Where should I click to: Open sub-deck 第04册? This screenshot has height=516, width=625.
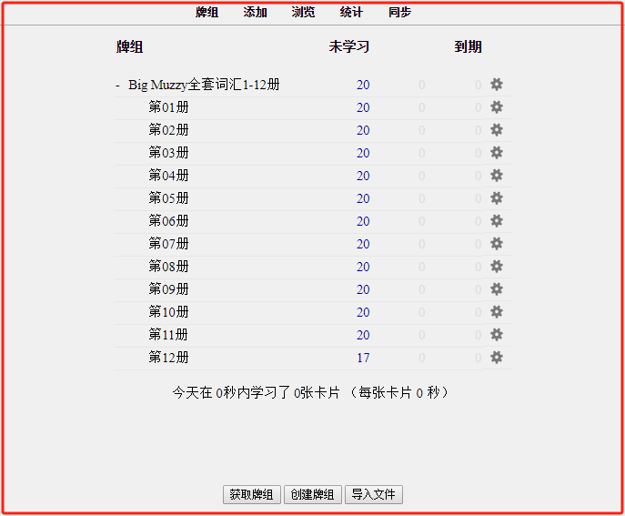pos(168,175)
